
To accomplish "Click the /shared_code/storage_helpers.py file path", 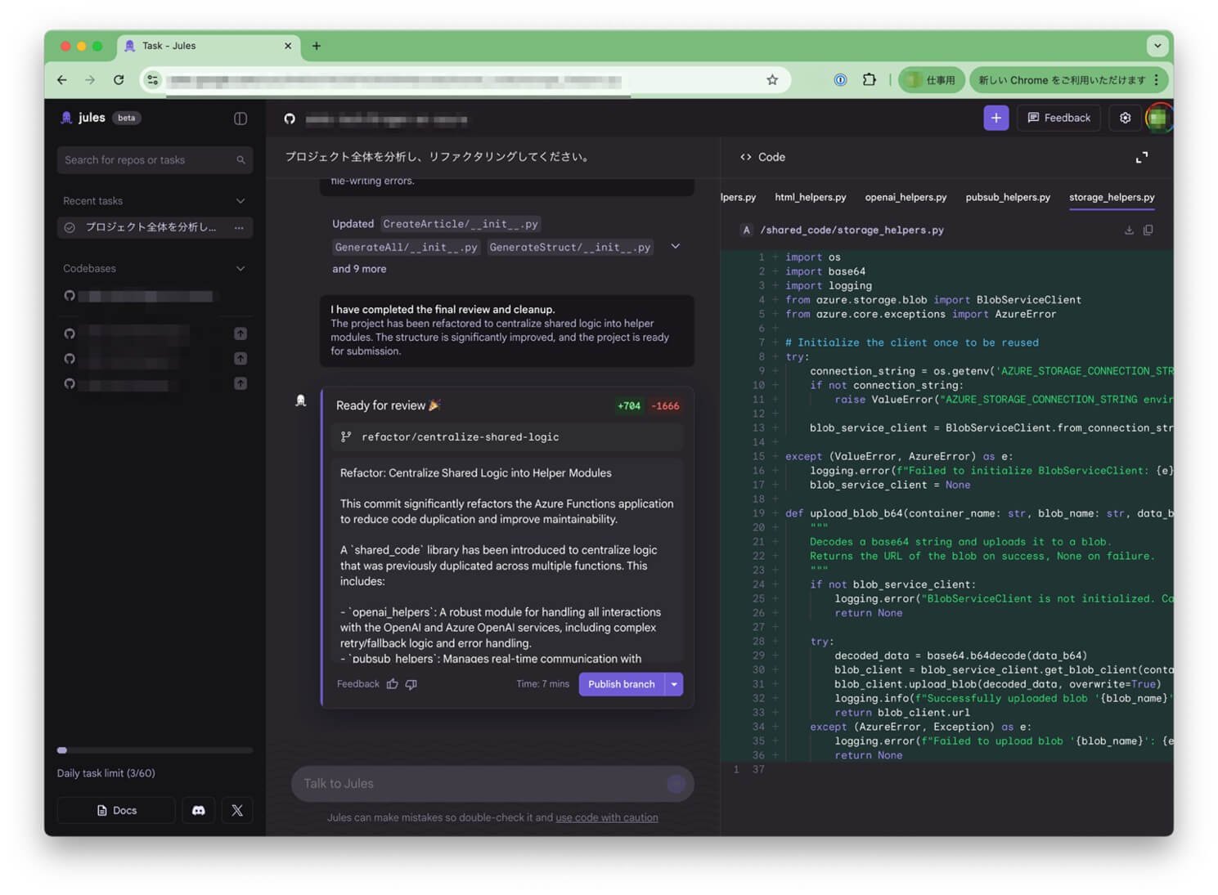I will tap(852, 230).
